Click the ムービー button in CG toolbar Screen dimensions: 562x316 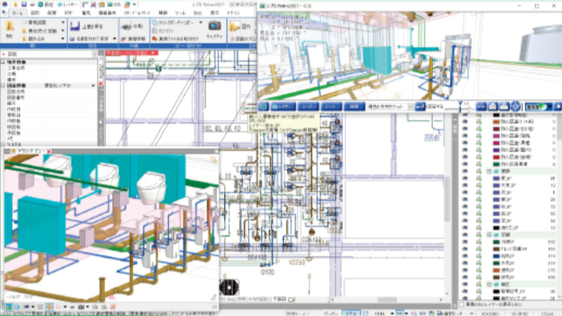(x=308, y=107)
